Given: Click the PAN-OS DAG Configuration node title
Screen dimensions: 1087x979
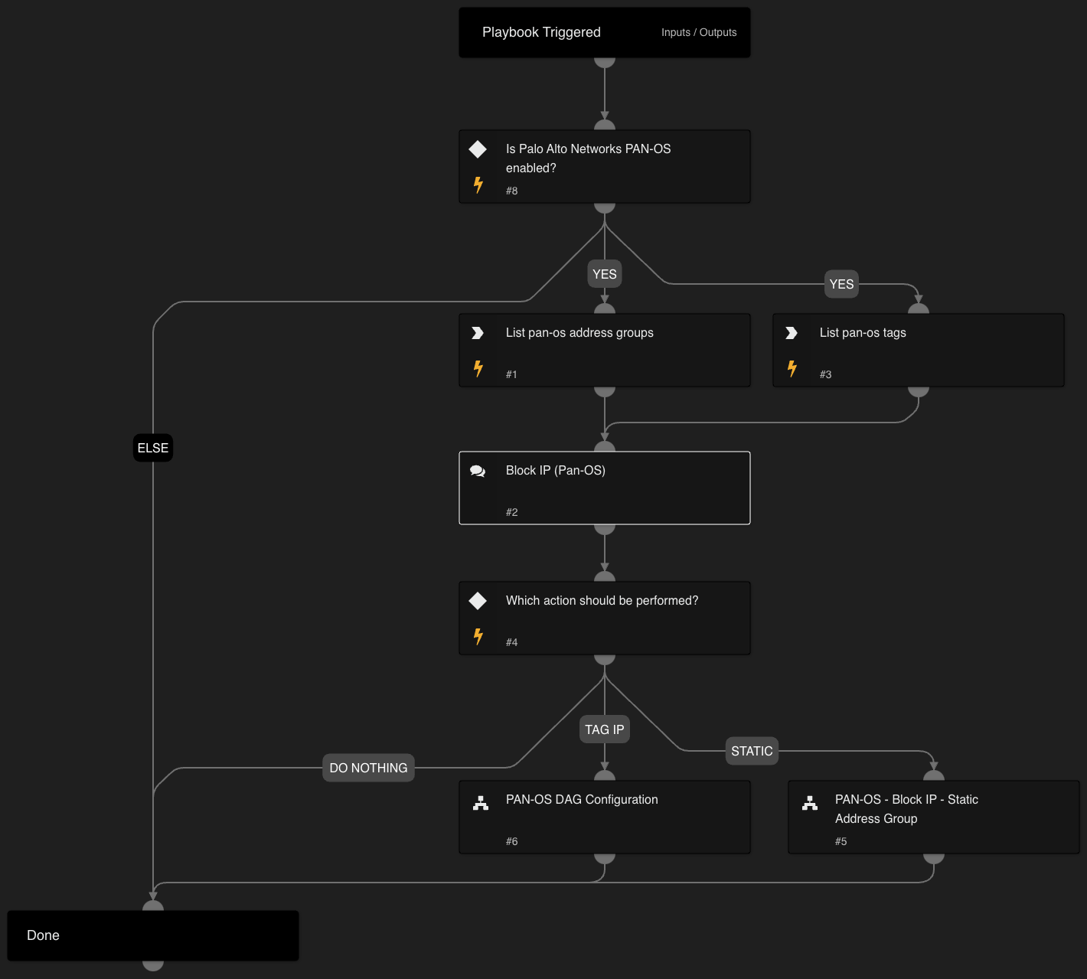Looking at the screenshot, I should [x=582, y=799].
